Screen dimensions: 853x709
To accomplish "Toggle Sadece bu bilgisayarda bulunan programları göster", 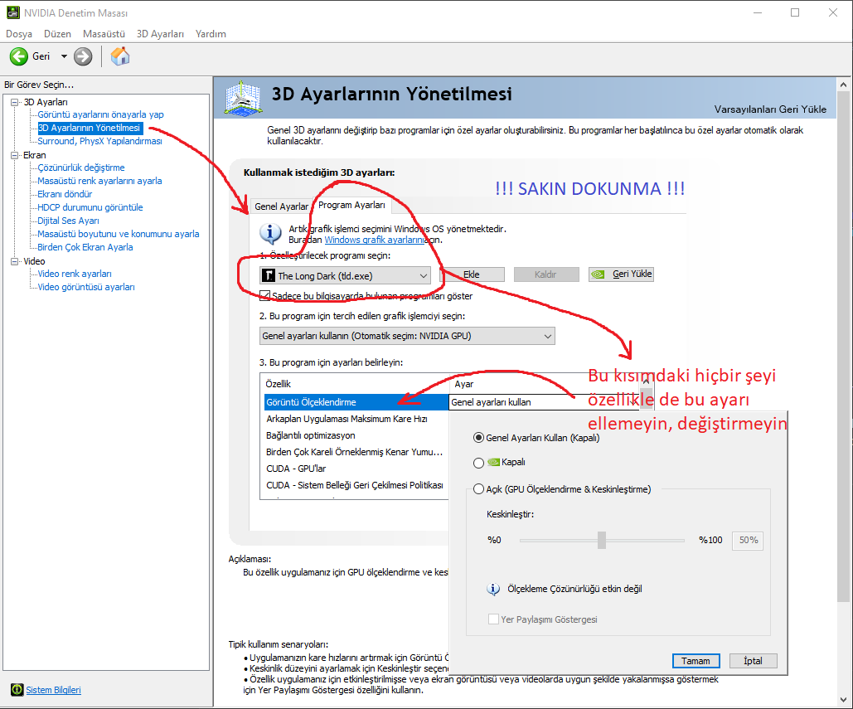I will coord(265,296).
